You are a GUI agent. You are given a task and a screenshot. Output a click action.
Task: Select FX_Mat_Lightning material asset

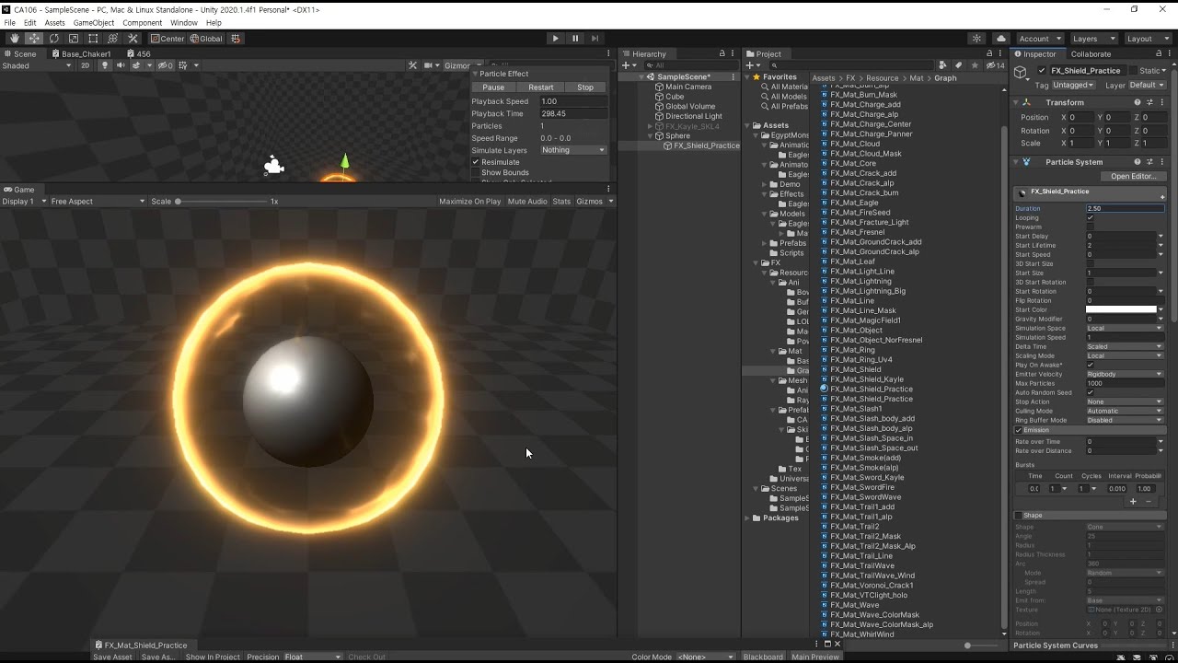click(x=860, y=281)
